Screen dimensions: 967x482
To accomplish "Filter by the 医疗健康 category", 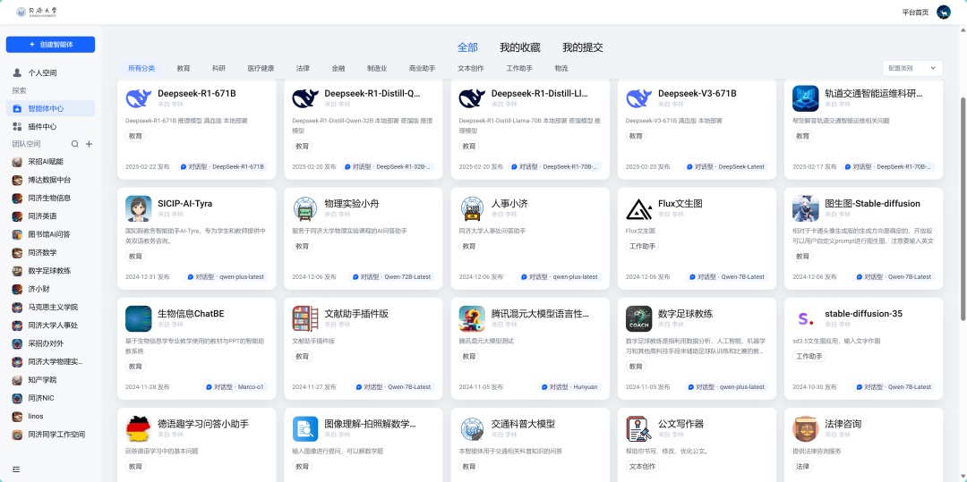I will pos(261,68).
